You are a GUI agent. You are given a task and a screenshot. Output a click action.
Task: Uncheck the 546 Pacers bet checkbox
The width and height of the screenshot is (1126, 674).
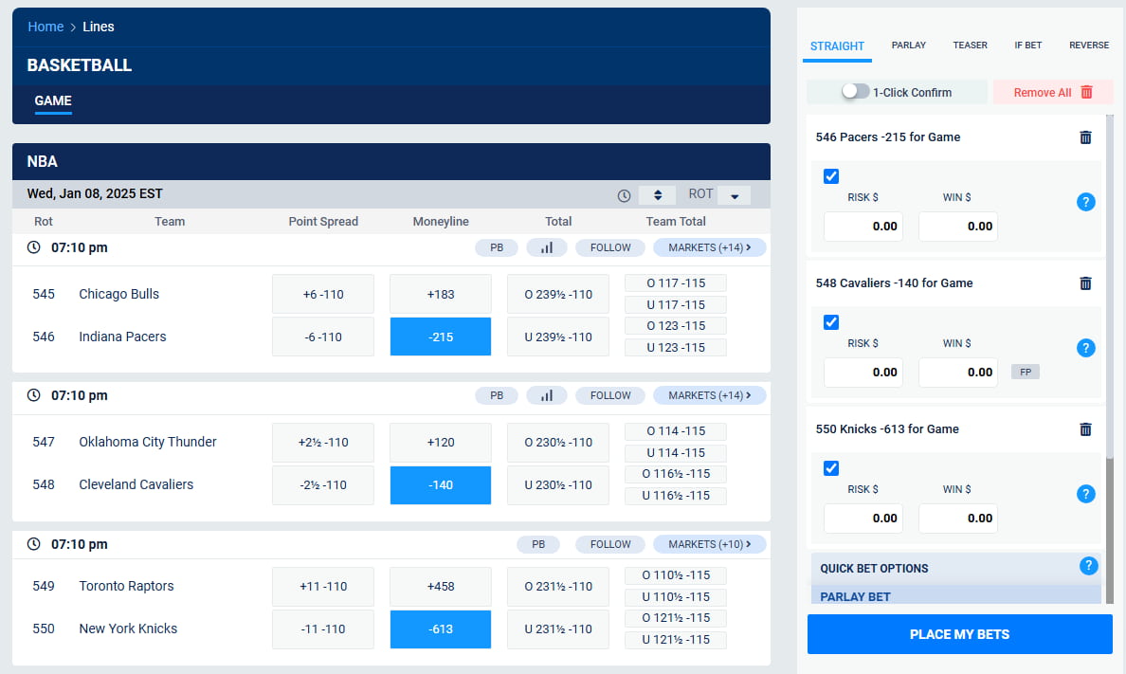point(831,176)
